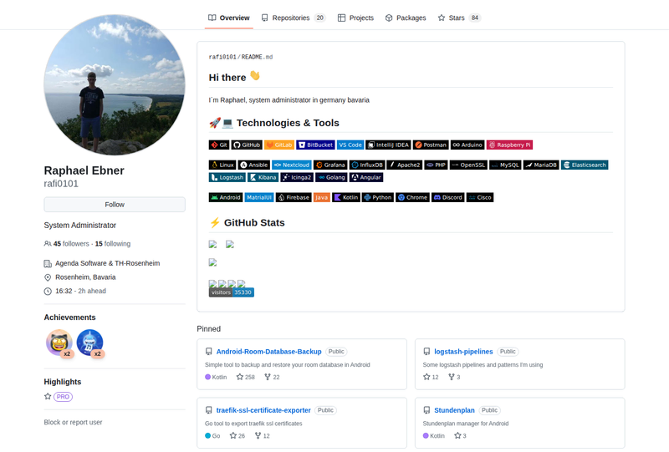Switch to the Repositories tab
Viewport: 669px width, 452px height.
[x=294, y=18]
